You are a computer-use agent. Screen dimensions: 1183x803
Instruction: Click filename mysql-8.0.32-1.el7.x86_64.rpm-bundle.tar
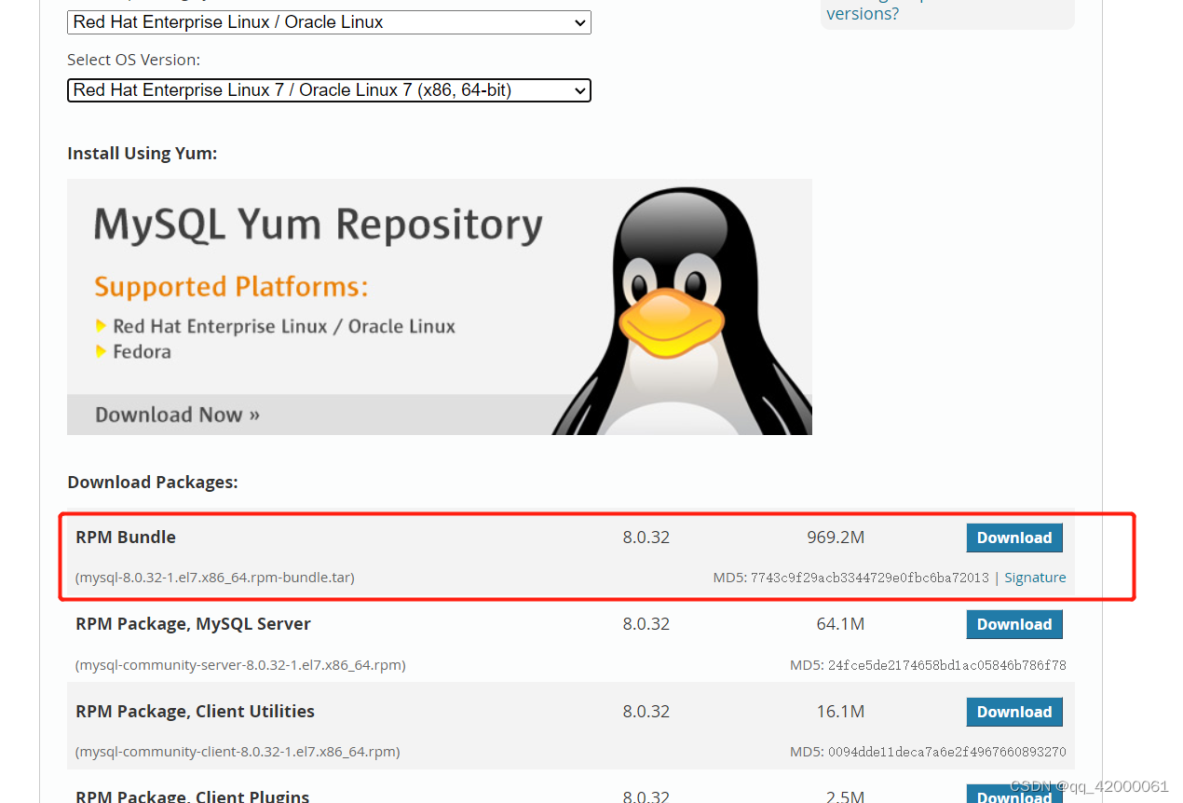click(215, 578)
